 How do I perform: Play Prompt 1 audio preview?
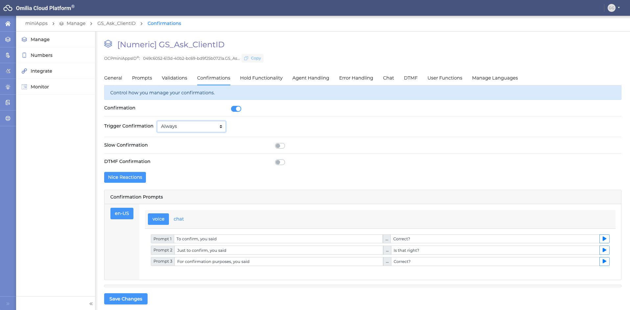[604, 239]
